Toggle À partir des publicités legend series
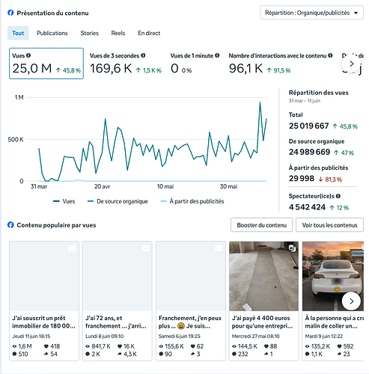 pyautogui.click(x=192, y=201)
